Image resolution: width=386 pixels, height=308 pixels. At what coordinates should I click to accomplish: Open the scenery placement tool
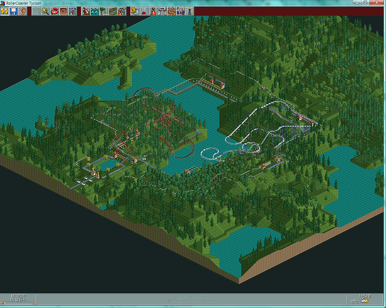tap(103, 11)
